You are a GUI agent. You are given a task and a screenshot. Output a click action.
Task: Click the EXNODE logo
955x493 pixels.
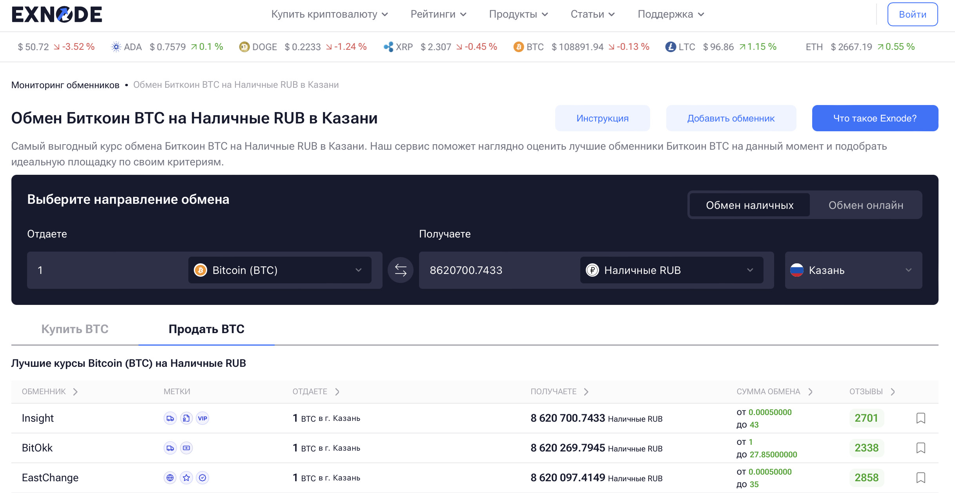pyautogui.click(x=57, y=14)
